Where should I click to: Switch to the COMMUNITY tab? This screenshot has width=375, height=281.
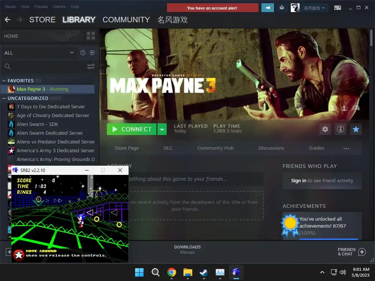126,20
